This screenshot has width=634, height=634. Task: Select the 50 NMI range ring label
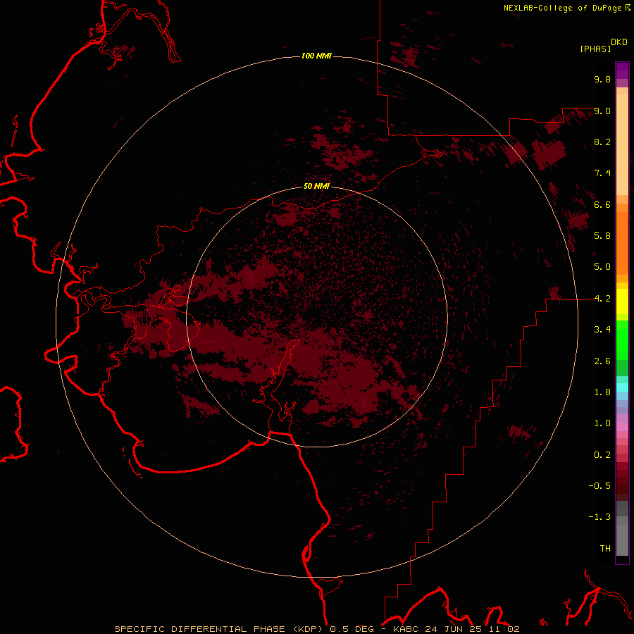316,186
